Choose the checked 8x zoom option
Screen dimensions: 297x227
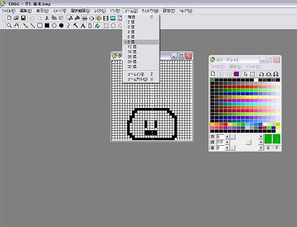141,42
